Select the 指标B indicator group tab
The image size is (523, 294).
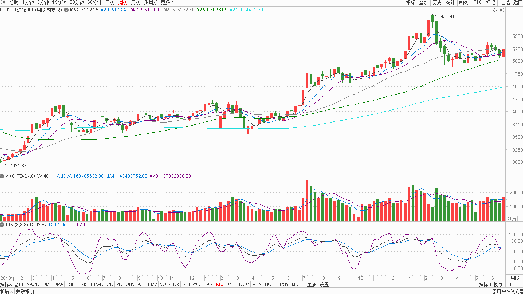pyautogui.click(x=485, y=284)
